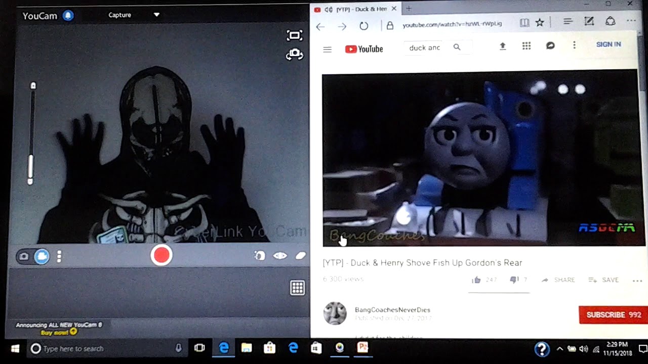Viewport: 648px width, 364px height.
Task: Open Microsoft Store bag icon in taskbar
Action: click(269, 348)
